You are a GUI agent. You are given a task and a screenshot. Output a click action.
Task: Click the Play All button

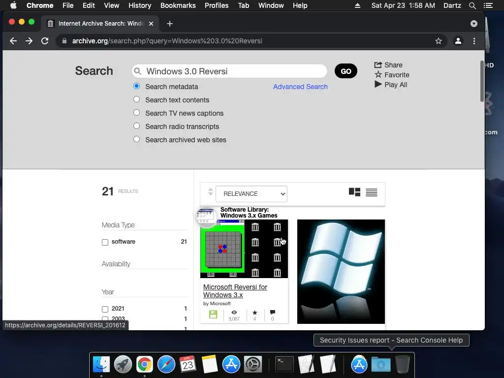[x=391, y=85]
